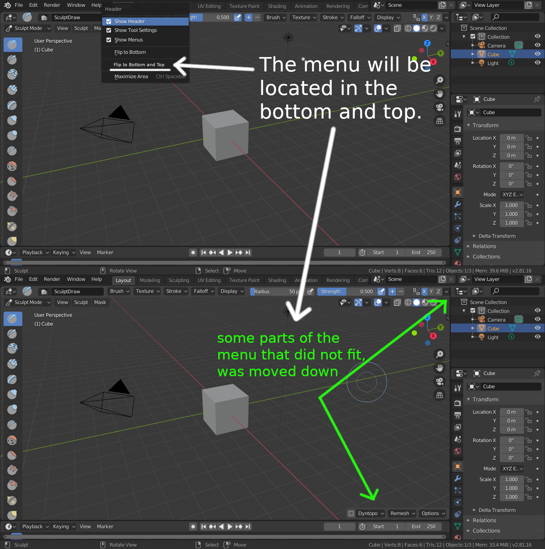Switch to the Sculpting workspace tab
Viewport: 545px width, 549px height.
click(x=179, y=280)
